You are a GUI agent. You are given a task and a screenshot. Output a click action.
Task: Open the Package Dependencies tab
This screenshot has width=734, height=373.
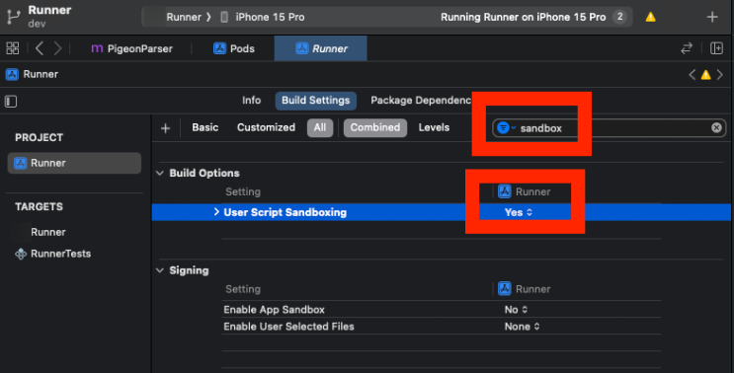coord(421,101)
